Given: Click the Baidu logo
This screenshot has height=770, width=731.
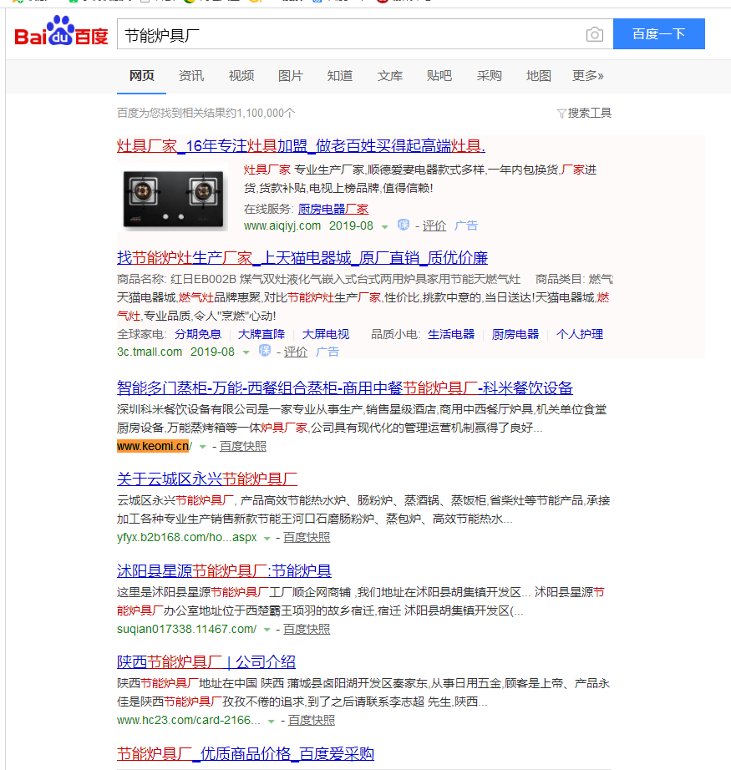Looking at the screenshot, I should pos(61,31).
